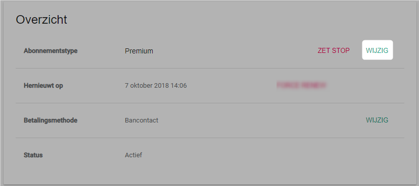Click the Actief status value
The image size is (419, 186).
click(x=133, y=155)
